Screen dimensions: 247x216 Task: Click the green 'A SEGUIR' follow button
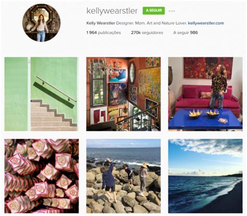pos(154,10)
